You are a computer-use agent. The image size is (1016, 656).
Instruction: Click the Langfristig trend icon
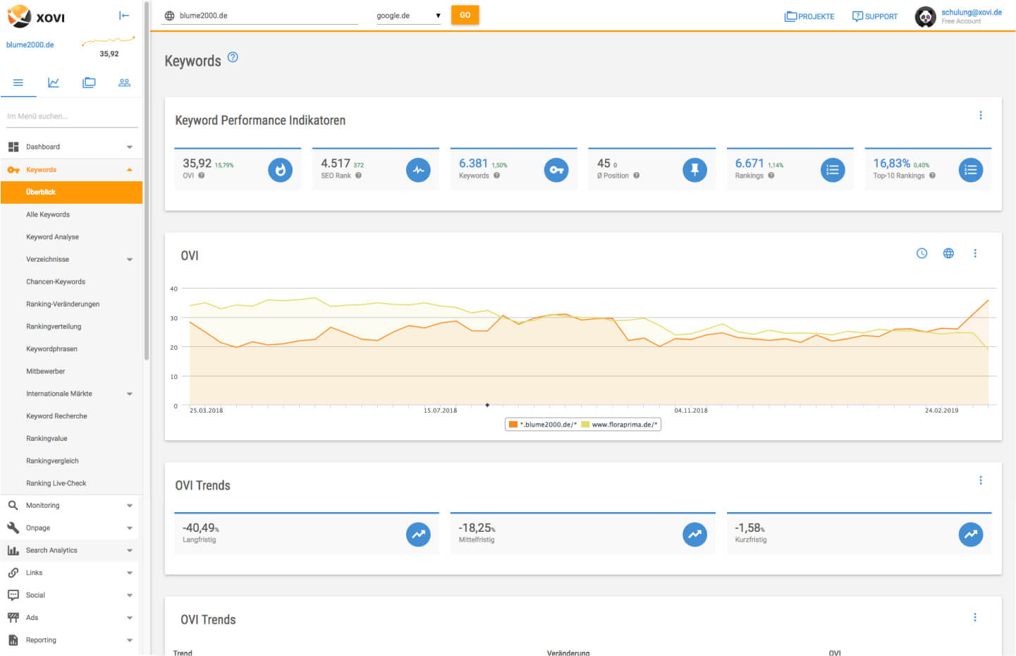(418, 535)
